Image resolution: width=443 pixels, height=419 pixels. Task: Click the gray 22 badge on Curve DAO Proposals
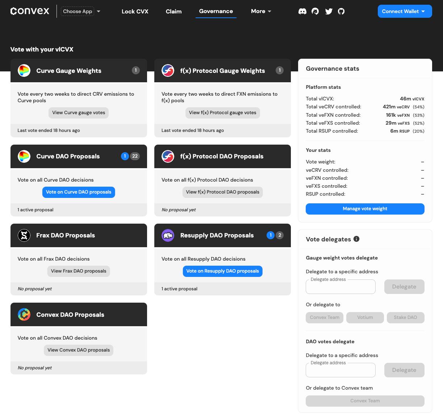point(135,156)
